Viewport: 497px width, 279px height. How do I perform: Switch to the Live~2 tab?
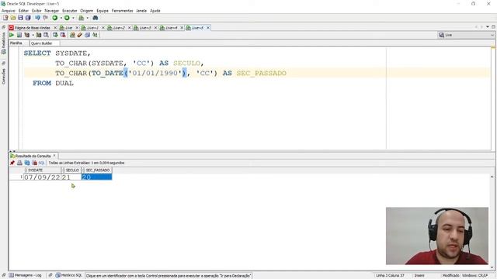(118, 28)
